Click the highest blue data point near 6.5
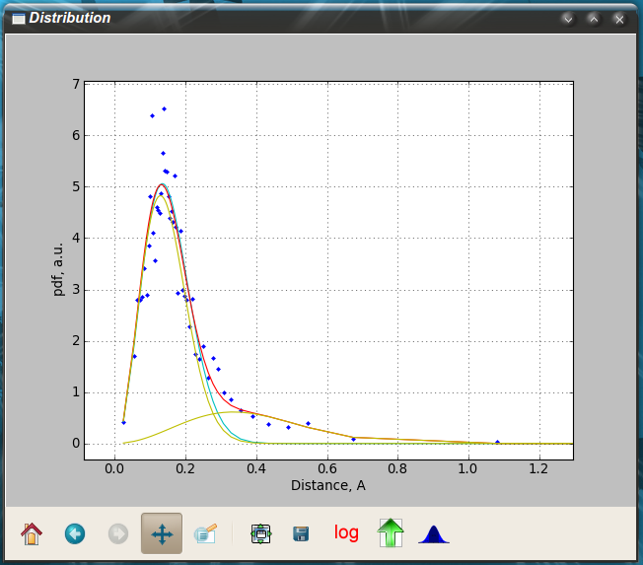This screenshot has width=643, height=565. 164,109
